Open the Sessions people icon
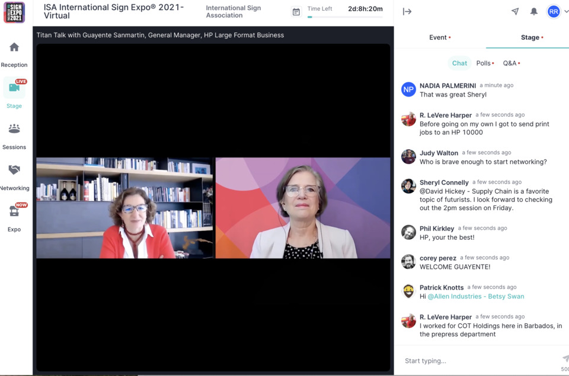This screenshot has height=376, width=569. tap(14, 128)
